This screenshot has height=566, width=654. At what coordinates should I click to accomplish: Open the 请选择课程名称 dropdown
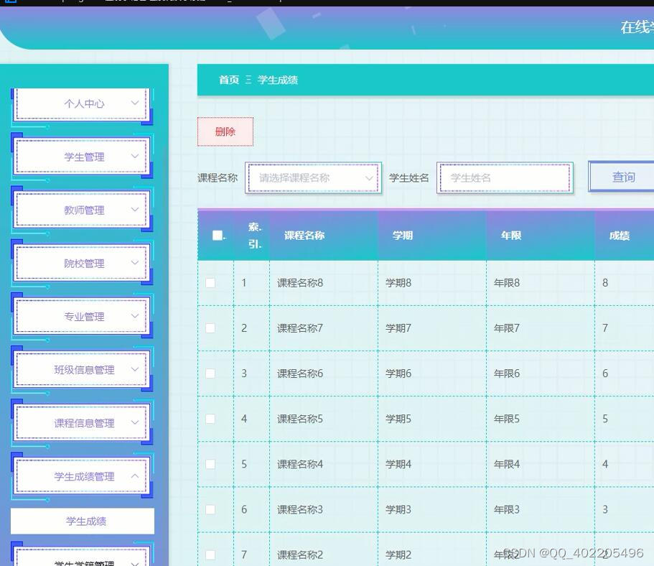(x=314, y=177)
